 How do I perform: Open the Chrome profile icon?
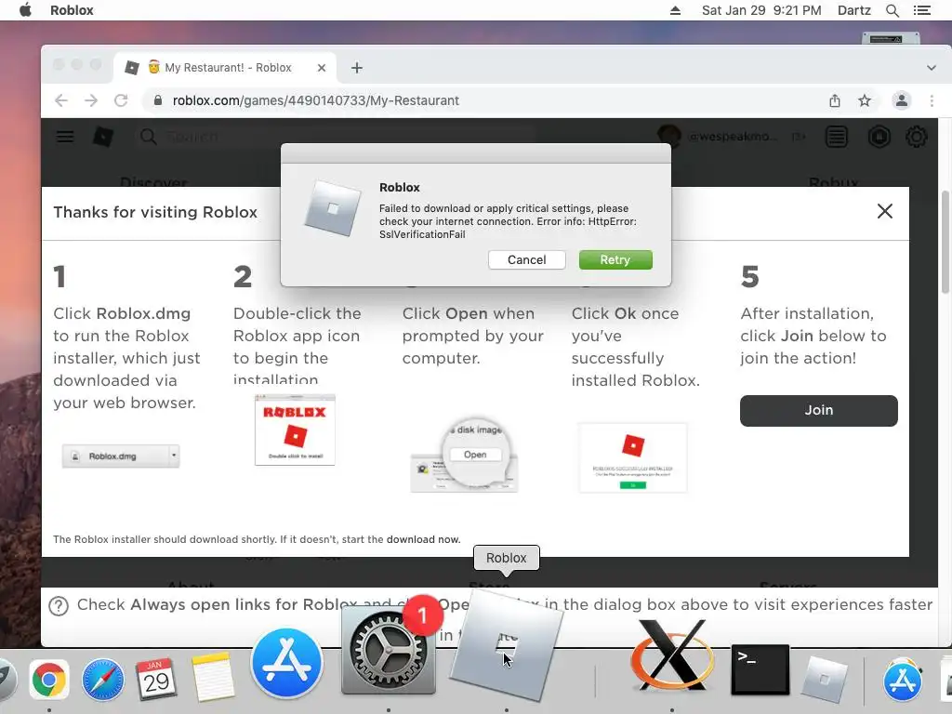902,100
